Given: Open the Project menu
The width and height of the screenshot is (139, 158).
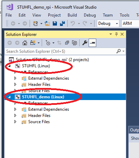Looking at the screenshot, I should point(54,15).
